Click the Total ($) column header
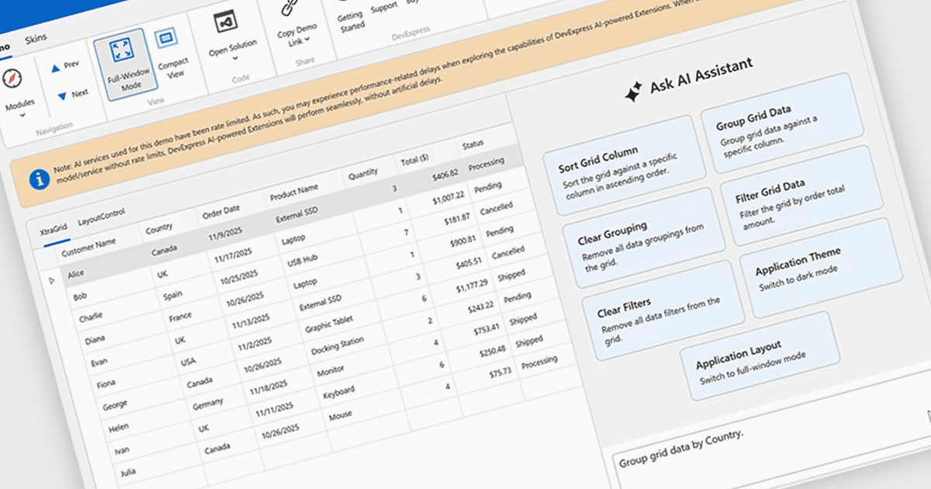Image resolution: width=931 pixels, height=489 pixels. (x=415, y=159)
